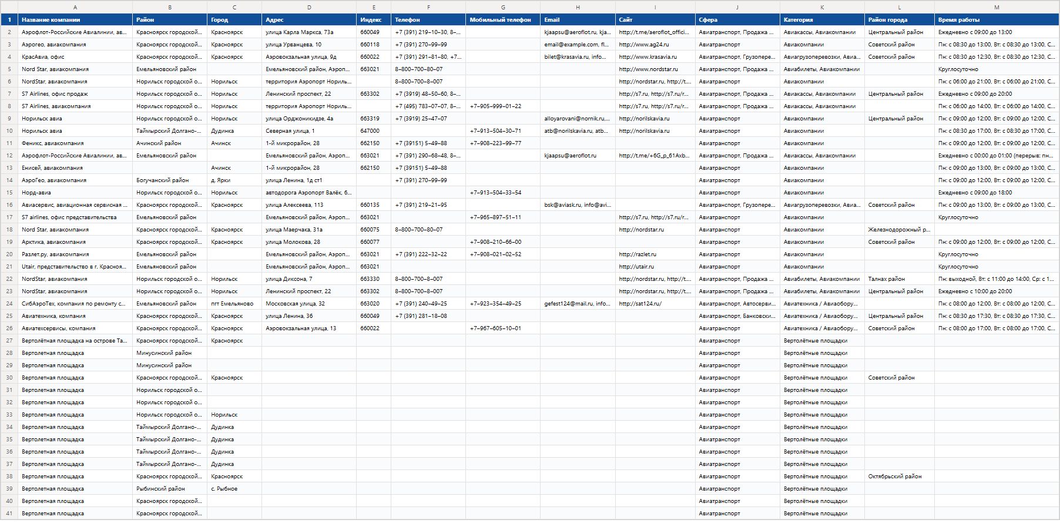Select the 'Разлет.ру, авиакомпания' cell

point(75,254)
